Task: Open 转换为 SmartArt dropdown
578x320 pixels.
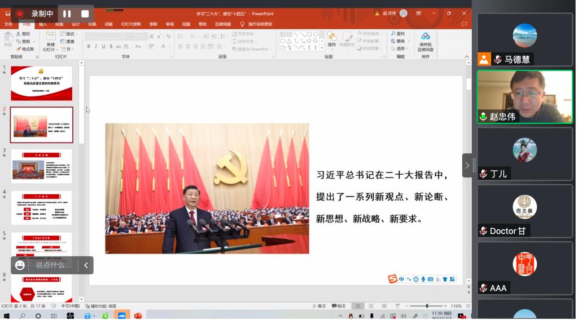Action: pyautogui.click(x=250, y=49)
